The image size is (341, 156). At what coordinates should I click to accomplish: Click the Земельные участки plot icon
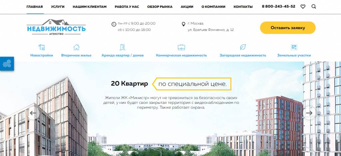pos(294,47)
